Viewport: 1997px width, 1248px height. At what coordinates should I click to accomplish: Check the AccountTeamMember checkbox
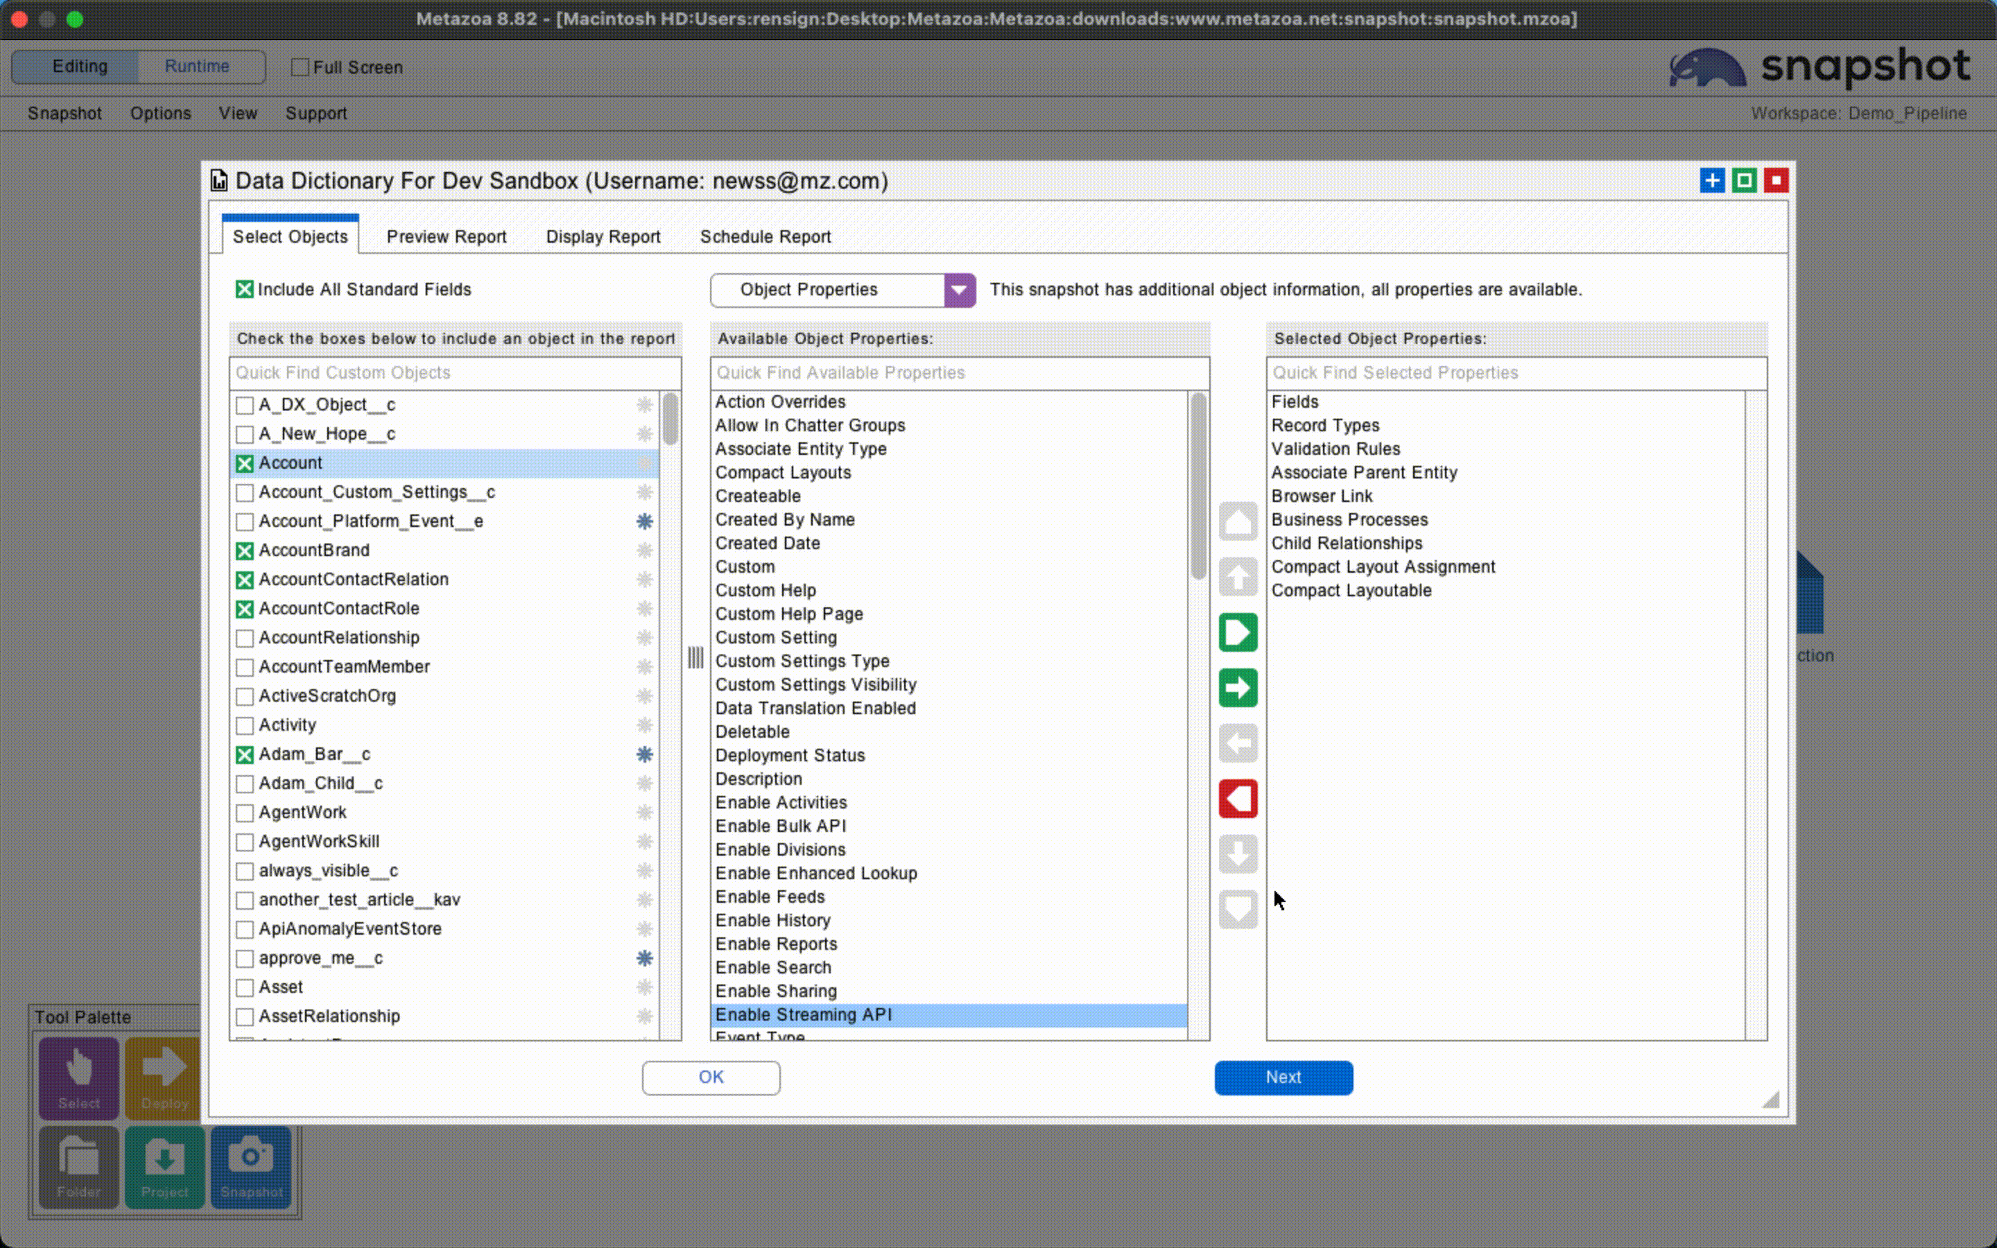coord(244,667)
